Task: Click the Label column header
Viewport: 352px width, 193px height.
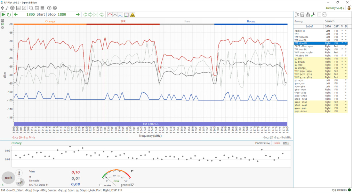Action: coord(309,26)
